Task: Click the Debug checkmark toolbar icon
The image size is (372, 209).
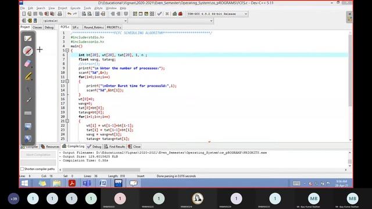Action: pos(159,14)
